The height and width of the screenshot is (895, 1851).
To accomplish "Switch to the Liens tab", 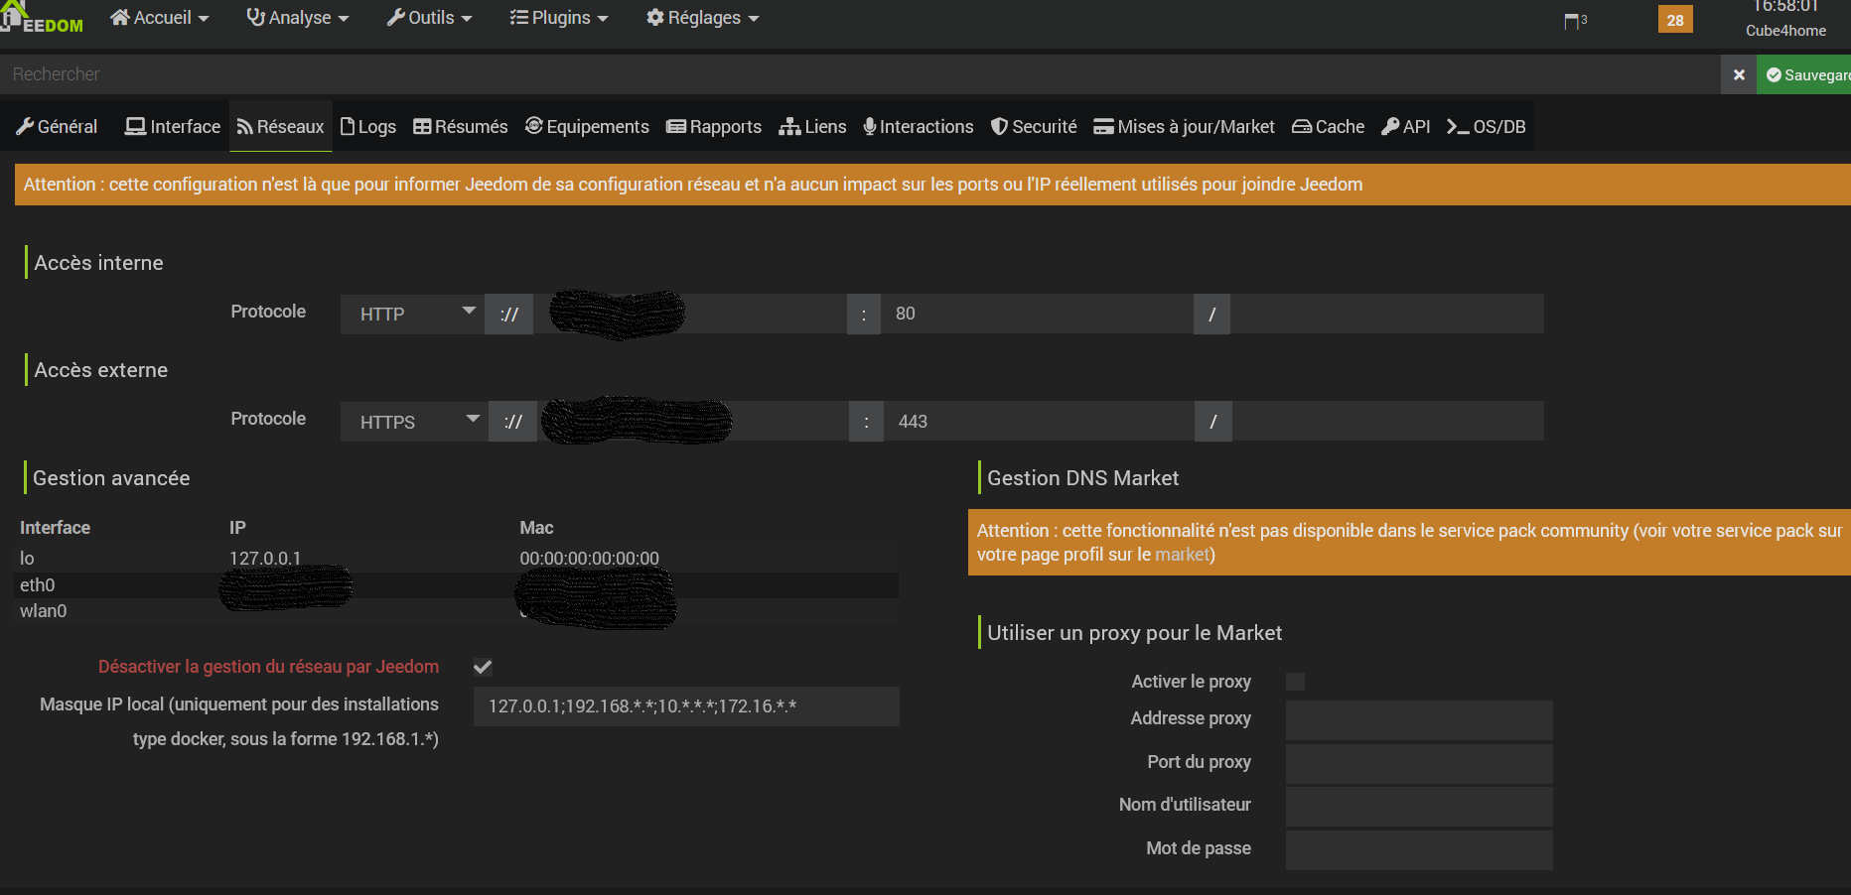I will pyautogui.click(x=812, y=127).
